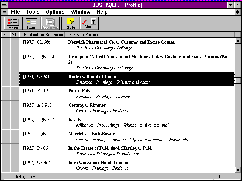Switch to the Form view icon
The width and height of the screenshot is (242, 181).
[32, 23]
